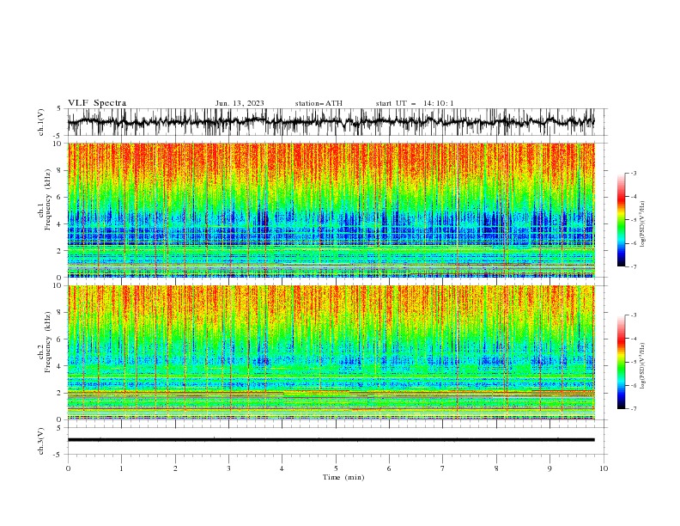Click the '-7' label on ch.2 colorbar
This screenshot has width=680, height=526.
[x=634, y=408]
